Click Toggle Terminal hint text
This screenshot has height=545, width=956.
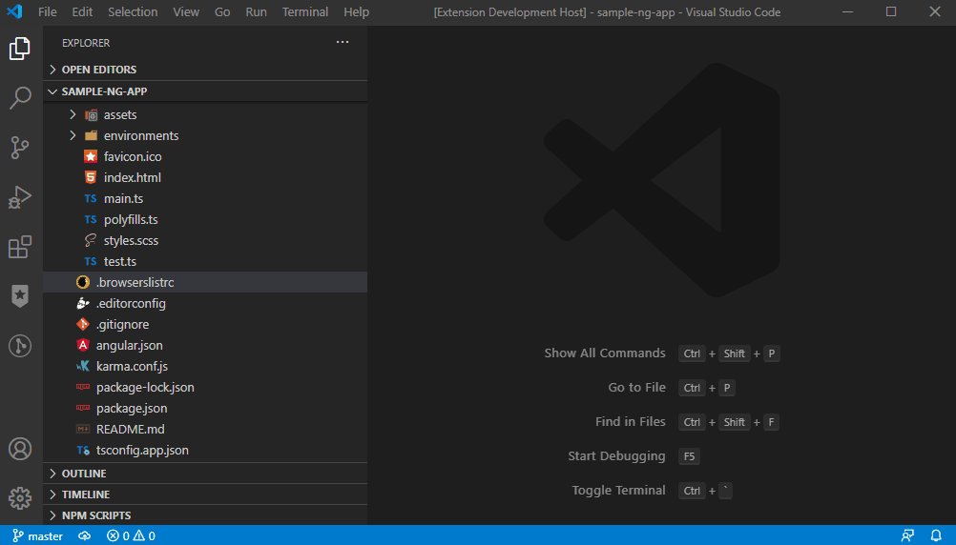(x=618, y=490)
